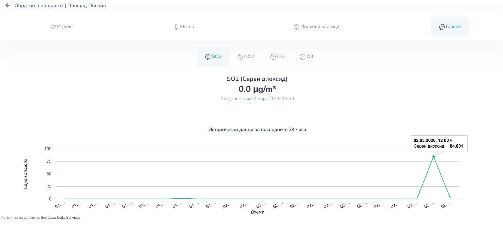503x225 pixels.
Task: Click the first time label on the x-axis
Action: (x=60, y=205)
